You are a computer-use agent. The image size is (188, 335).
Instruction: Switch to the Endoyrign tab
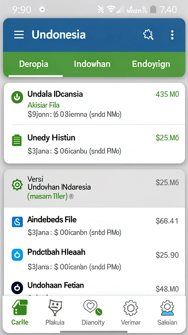click(x=151, y=64)
